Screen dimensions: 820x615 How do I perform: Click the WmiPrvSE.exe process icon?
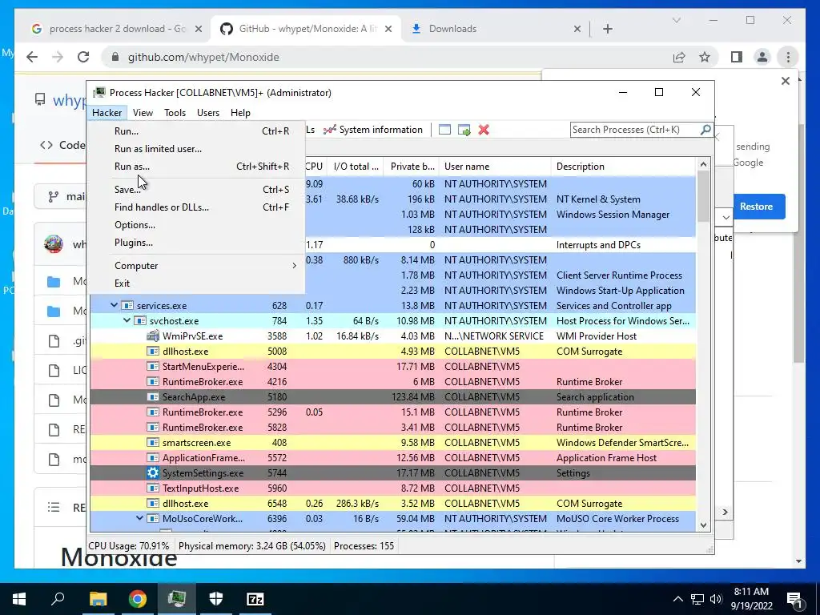pos(153,336)
